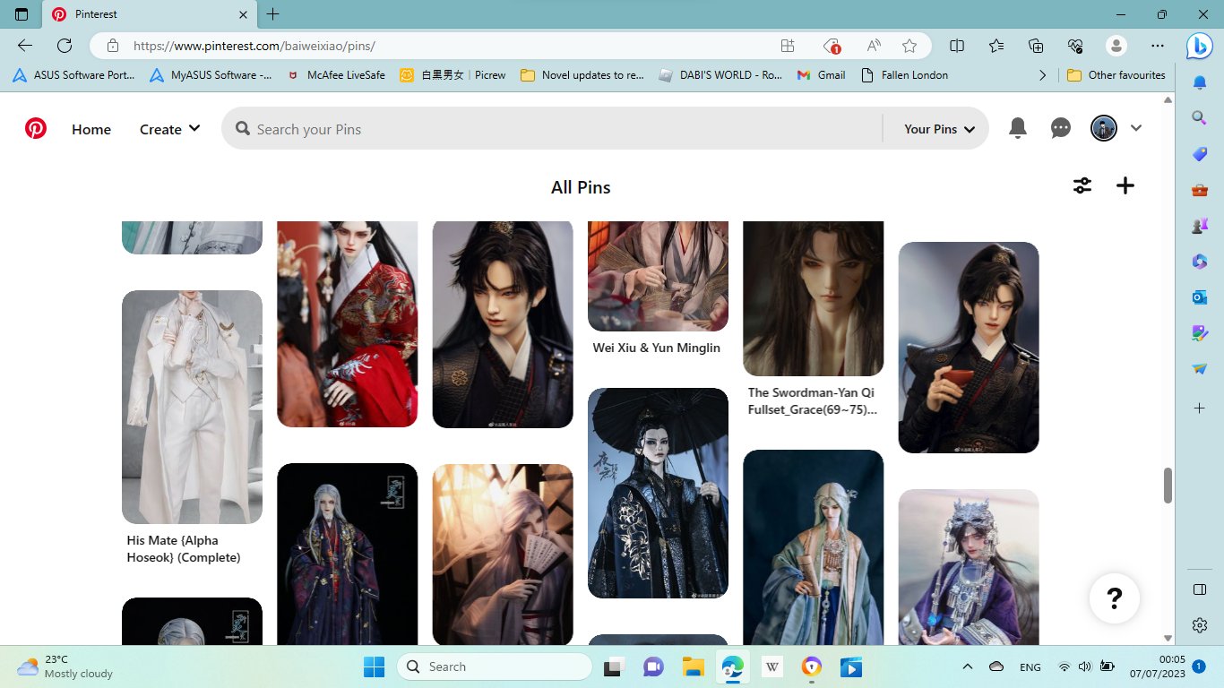Screen dimensions: 1224x688
Task: Click the Pinterest logo icon
Action: (36, 129)
